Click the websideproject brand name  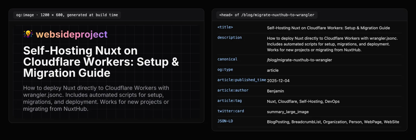pos(71,34)
